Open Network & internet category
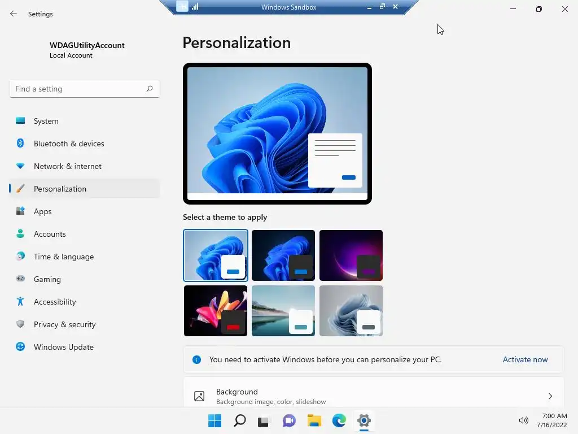The width and height of the screenshot is (578, 434). [x=85, y=166]
